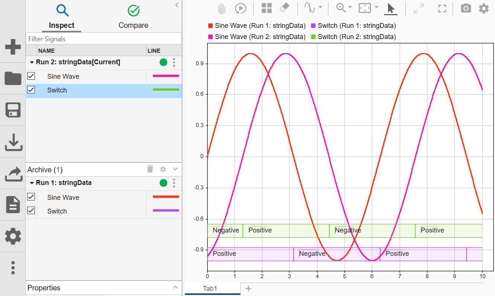Open the Report document icon

coord(13,205)
